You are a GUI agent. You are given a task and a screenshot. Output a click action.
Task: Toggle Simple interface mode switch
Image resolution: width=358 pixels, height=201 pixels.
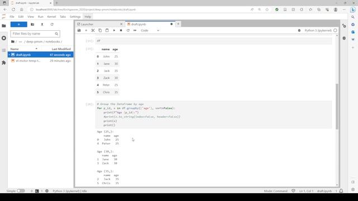[21, 191]
